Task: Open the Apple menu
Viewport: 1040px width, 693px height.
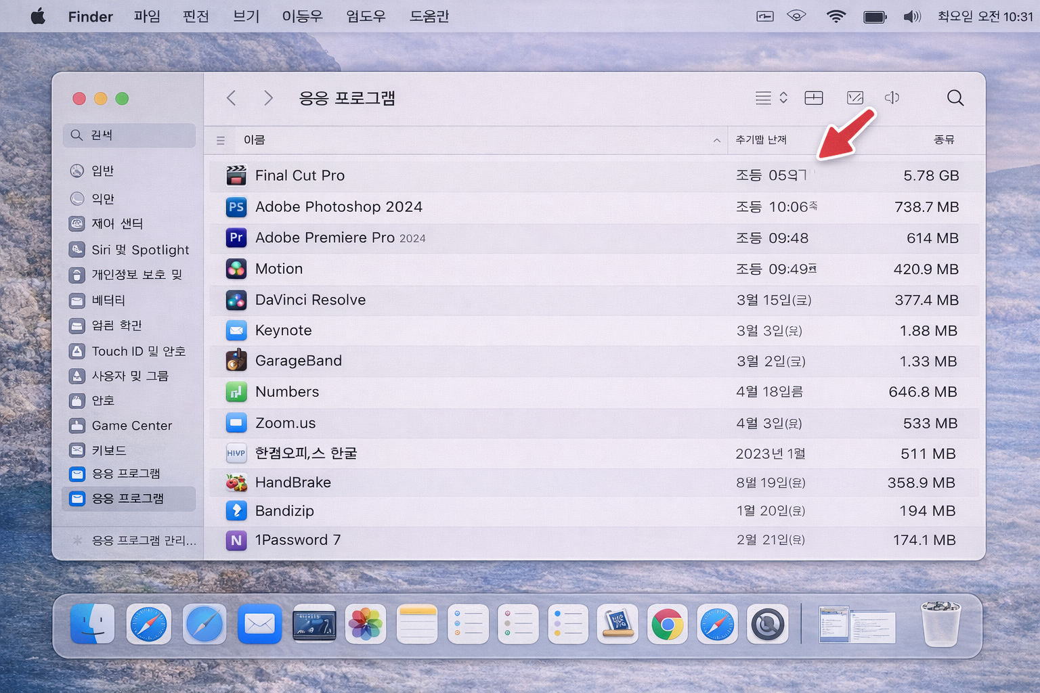Action: point(38,16)
